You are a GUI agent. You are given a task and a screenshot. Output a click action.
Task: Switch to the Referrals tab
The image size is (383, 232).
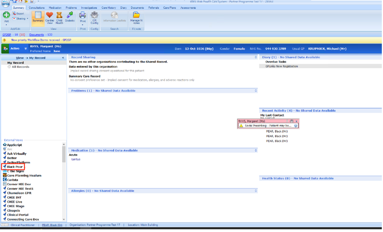(153, 8)
